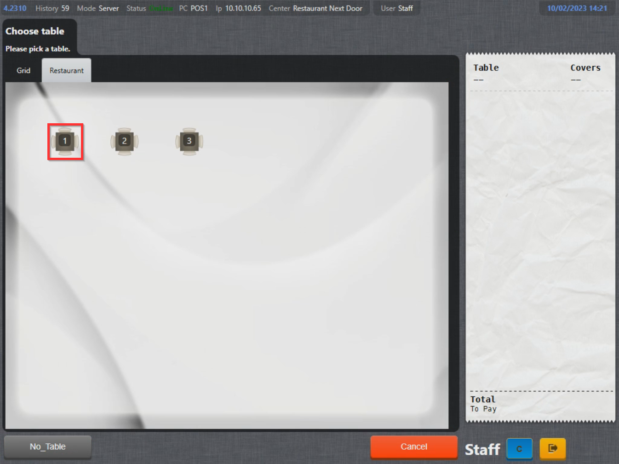Image resolution: width=619 pixels, height=464 pixels.
Task: Click the History 59 status entry
Action: 52,8
